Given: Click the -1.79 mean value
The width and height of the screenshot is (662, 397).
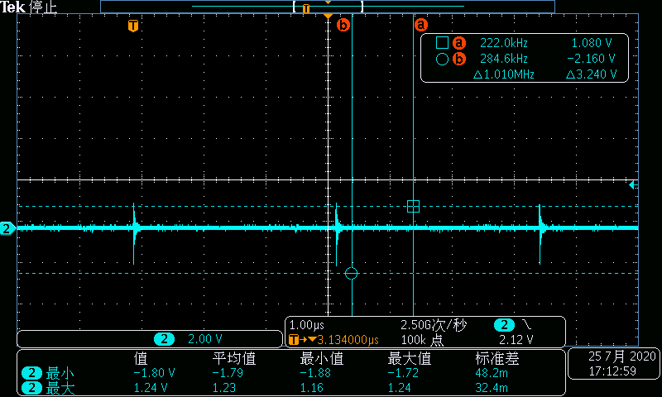Looking at the screenshot, I should (228, 373).
